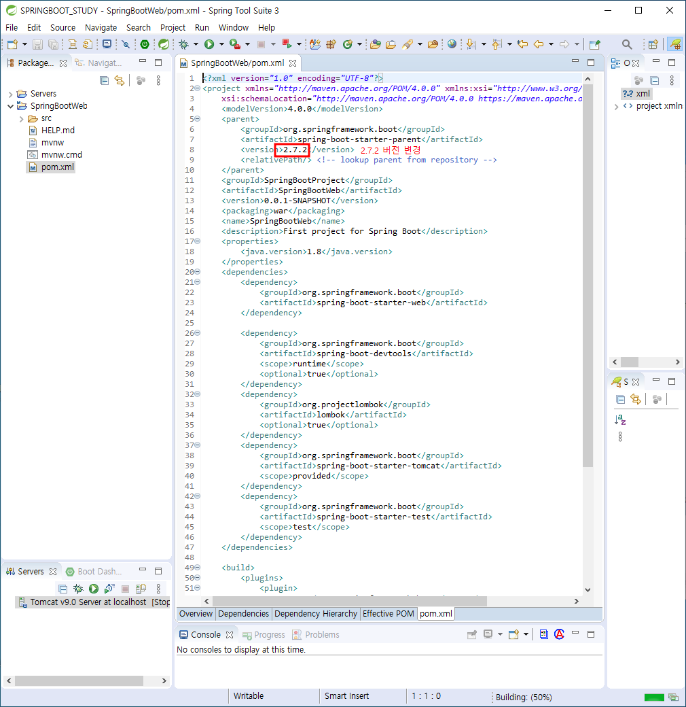Open the Navigate menu

101,27
